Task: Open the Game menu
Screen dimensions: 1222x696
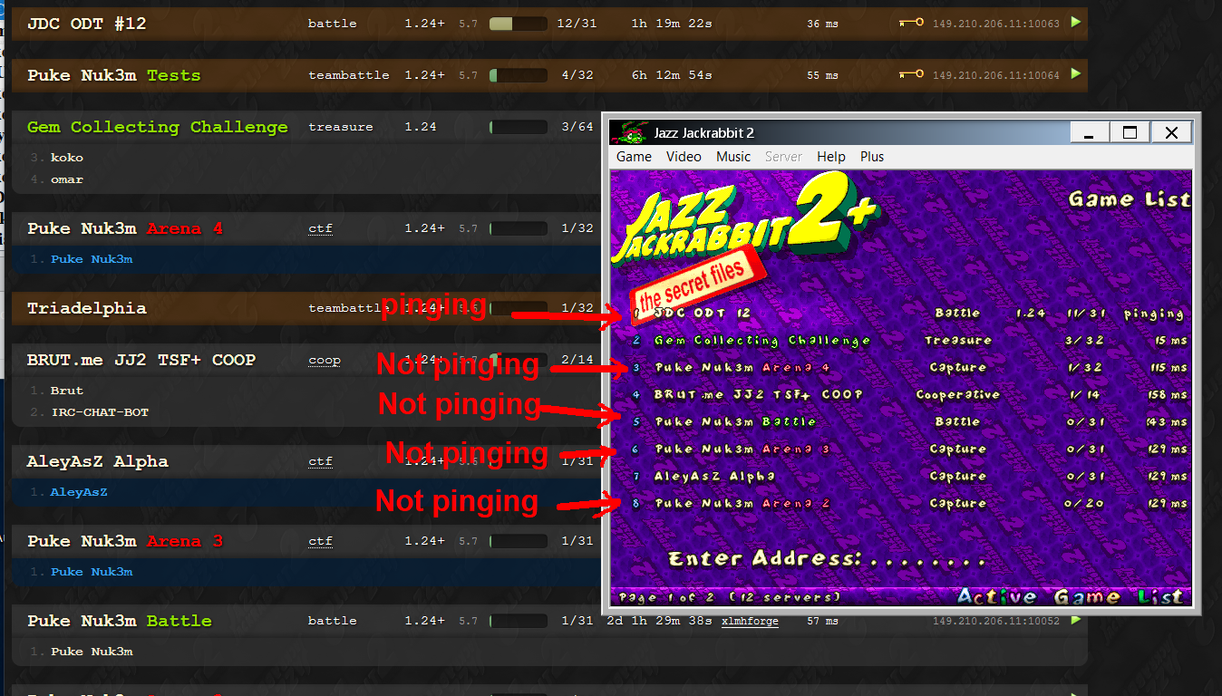Action: click(634, 157)
